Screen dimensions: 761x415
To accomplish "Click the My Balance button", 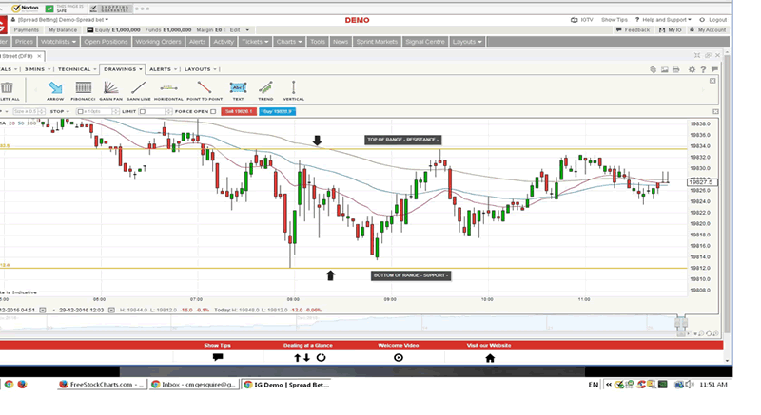I will pyautogui.click(x=63, y=30).
